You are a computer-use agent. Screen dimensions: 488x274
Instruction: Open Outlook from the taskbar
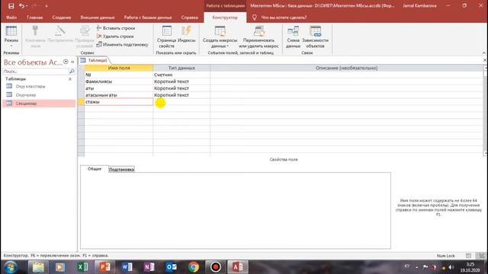[x=171, y=267]
